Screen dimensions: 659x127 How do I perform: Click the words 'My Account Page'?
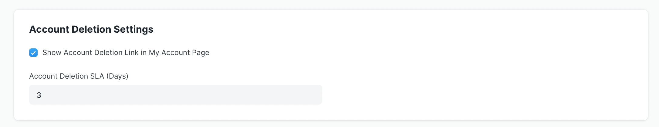[x=179, y=53]
